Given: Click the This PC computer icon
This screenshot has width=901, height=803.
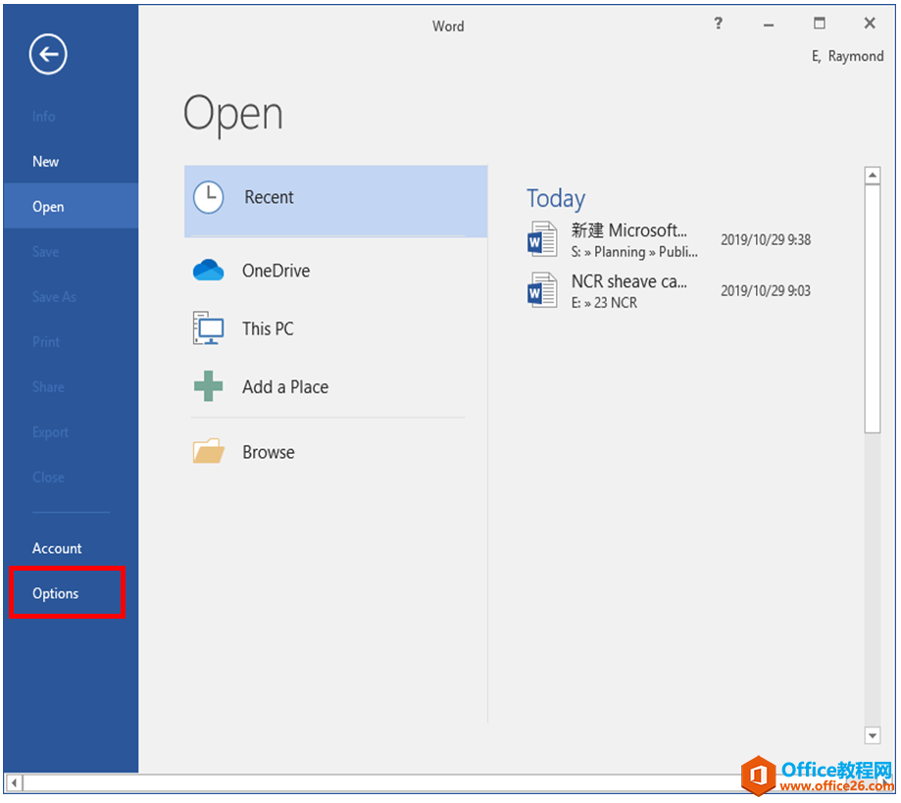Looking at the screenshot, I should click(208, 328).
